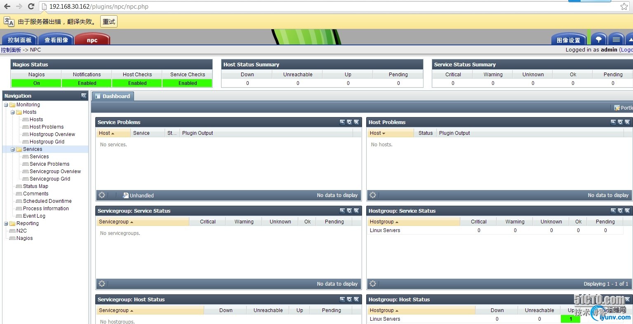
Task: Close Servicegroup: Host Status portlet
Action: pyautogui.click(x=356, y=299)
